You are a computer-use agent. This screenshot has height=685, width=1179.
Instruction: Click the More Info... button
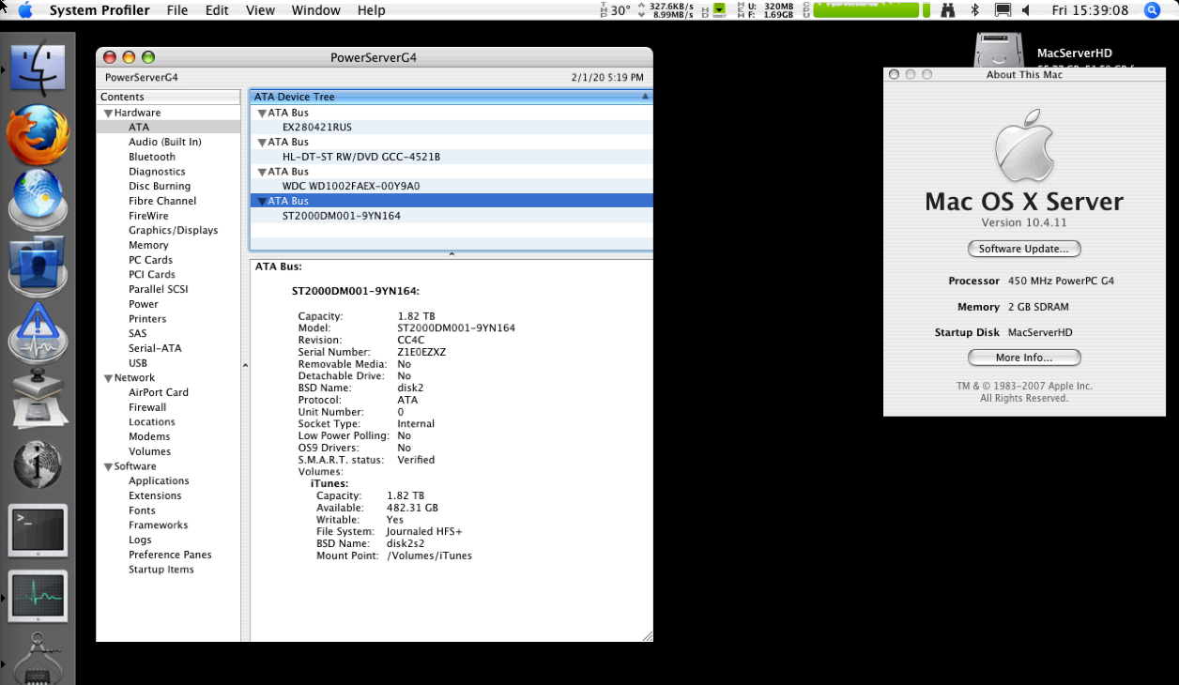coord(1024,358)
